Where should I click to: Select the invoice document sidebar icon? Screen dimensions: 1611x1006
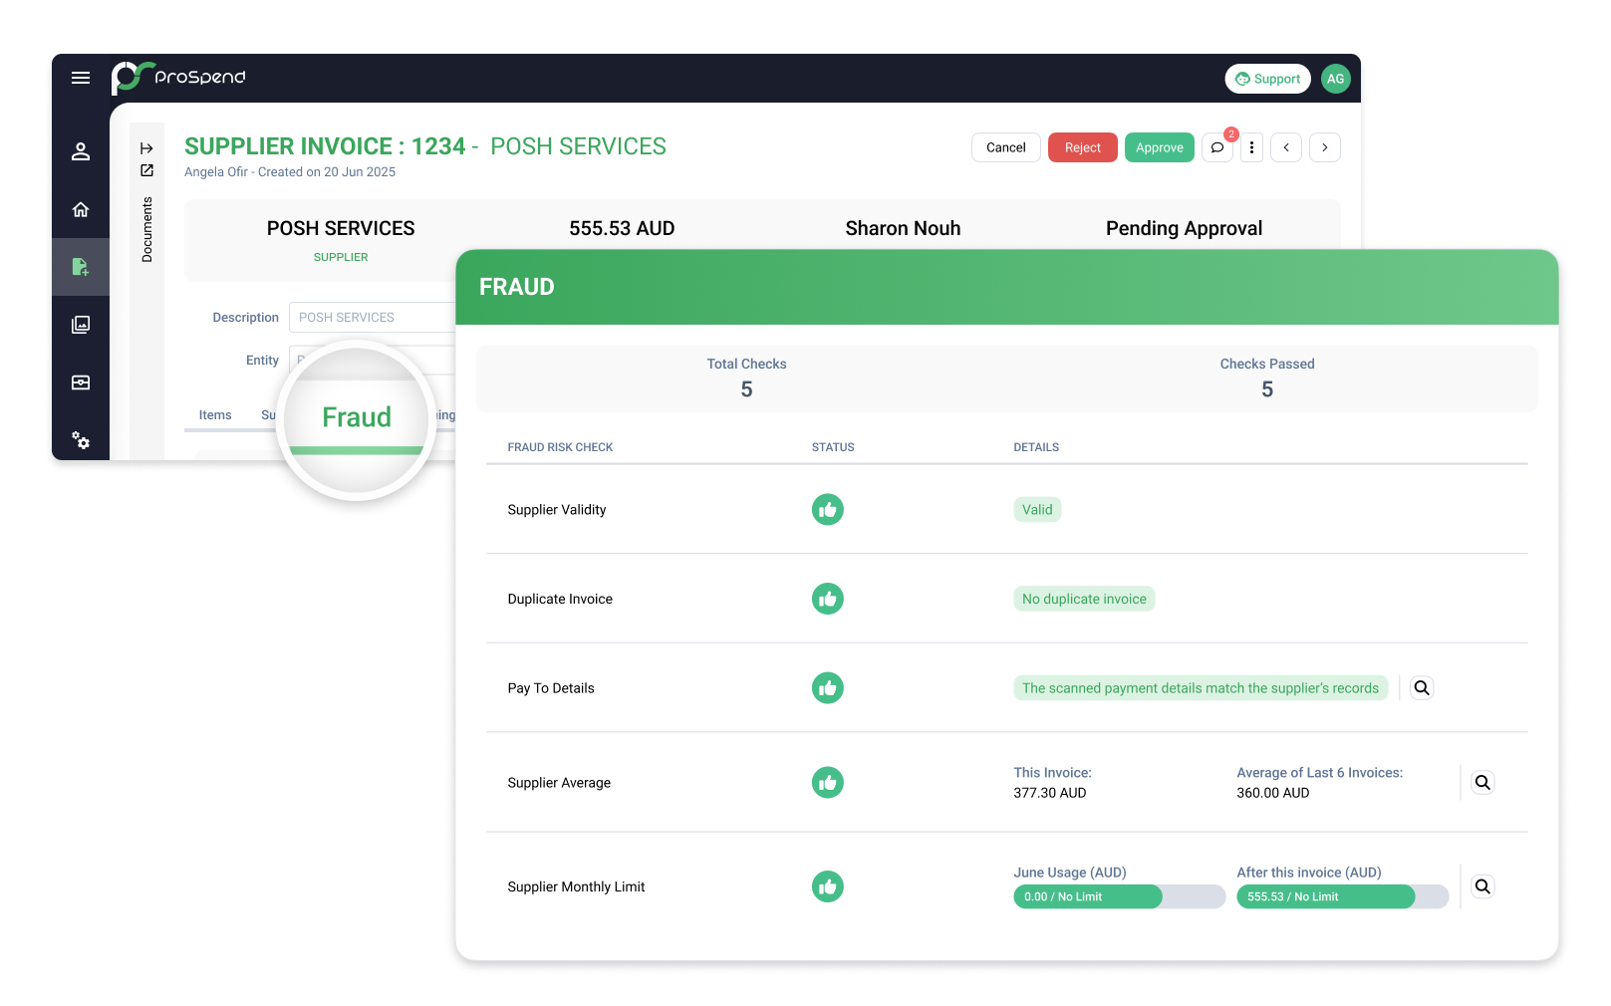click(81, 267)
